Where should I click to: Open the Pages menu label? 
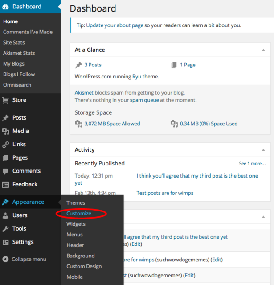pos(20,158)
